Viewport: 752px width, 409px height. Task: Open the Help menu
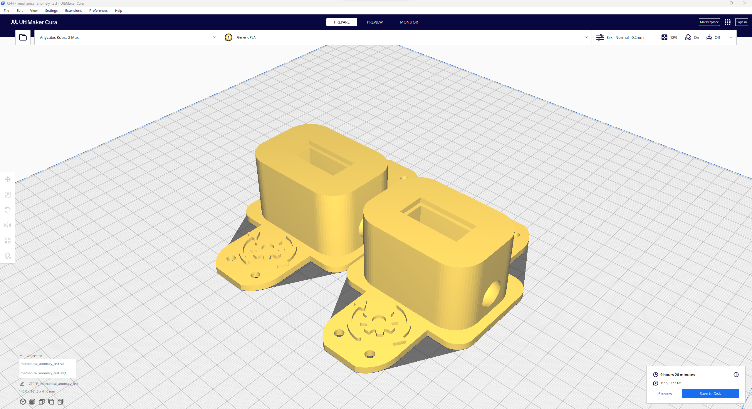pos(119,11)
